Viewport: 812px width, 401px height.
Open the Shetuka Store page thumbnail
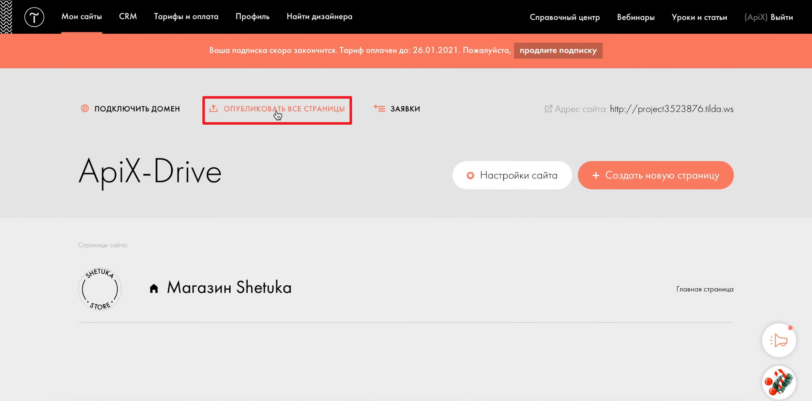pos(100,289)
